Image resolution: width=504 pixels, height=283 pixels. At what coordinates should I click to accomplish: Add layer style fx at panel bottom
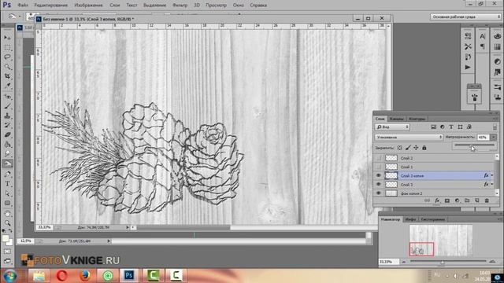437,200
